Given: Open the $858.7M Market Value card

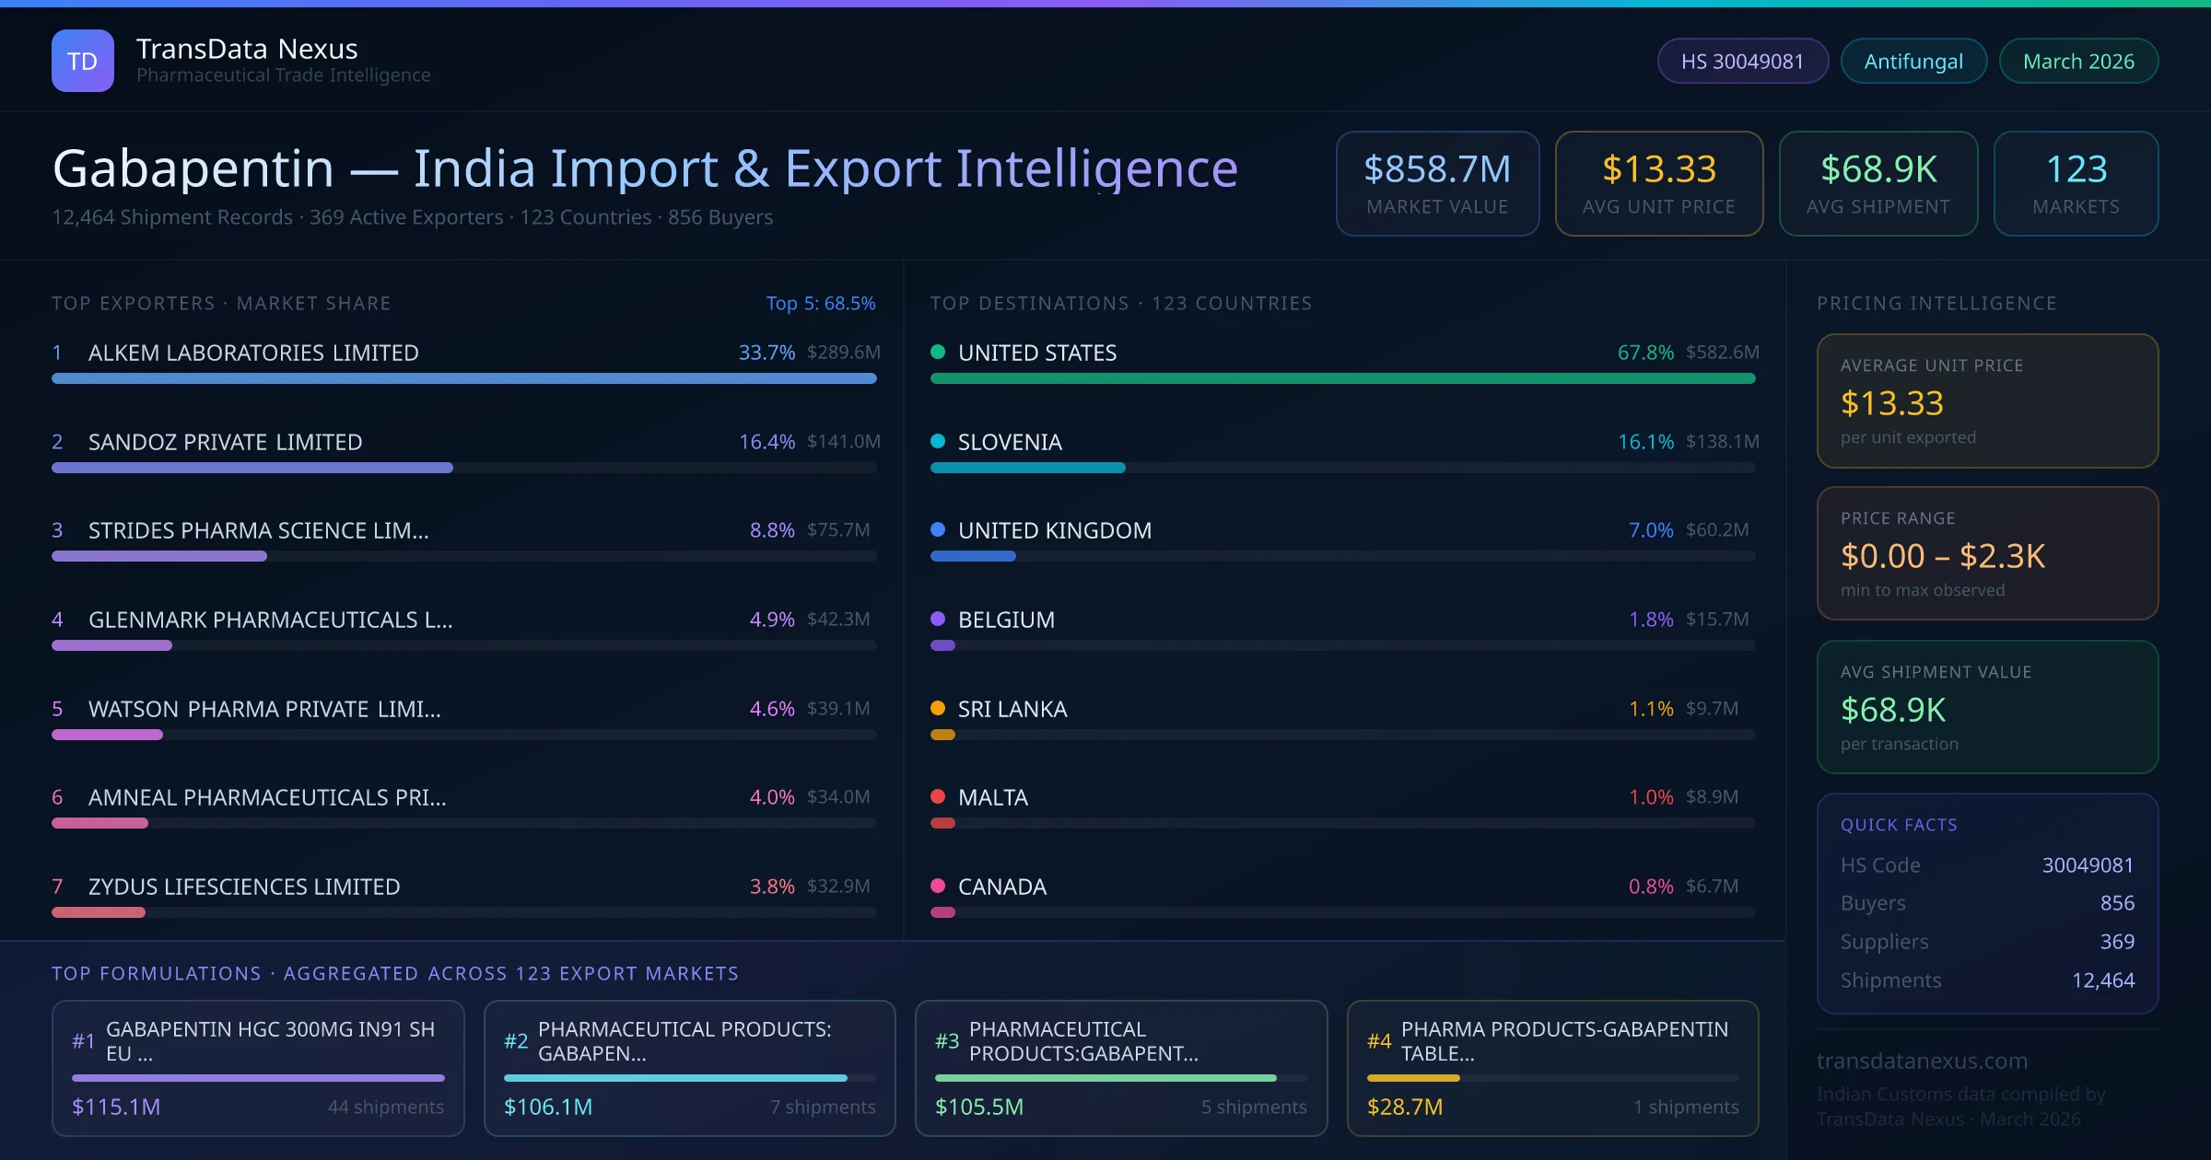Looking at the screenshot, I should (x=1437, y=183).
